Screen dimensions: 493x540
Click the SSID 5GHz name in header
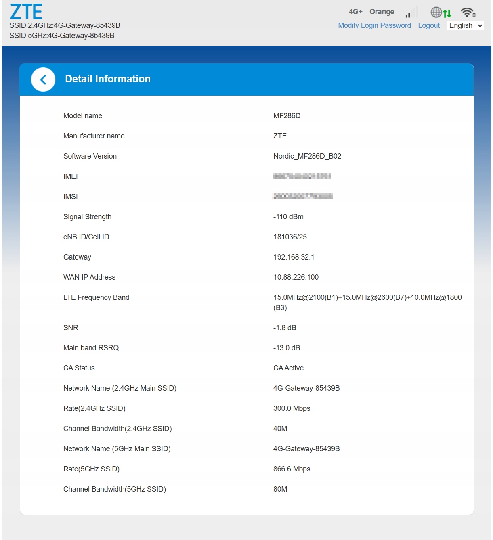tap(62, 36)
